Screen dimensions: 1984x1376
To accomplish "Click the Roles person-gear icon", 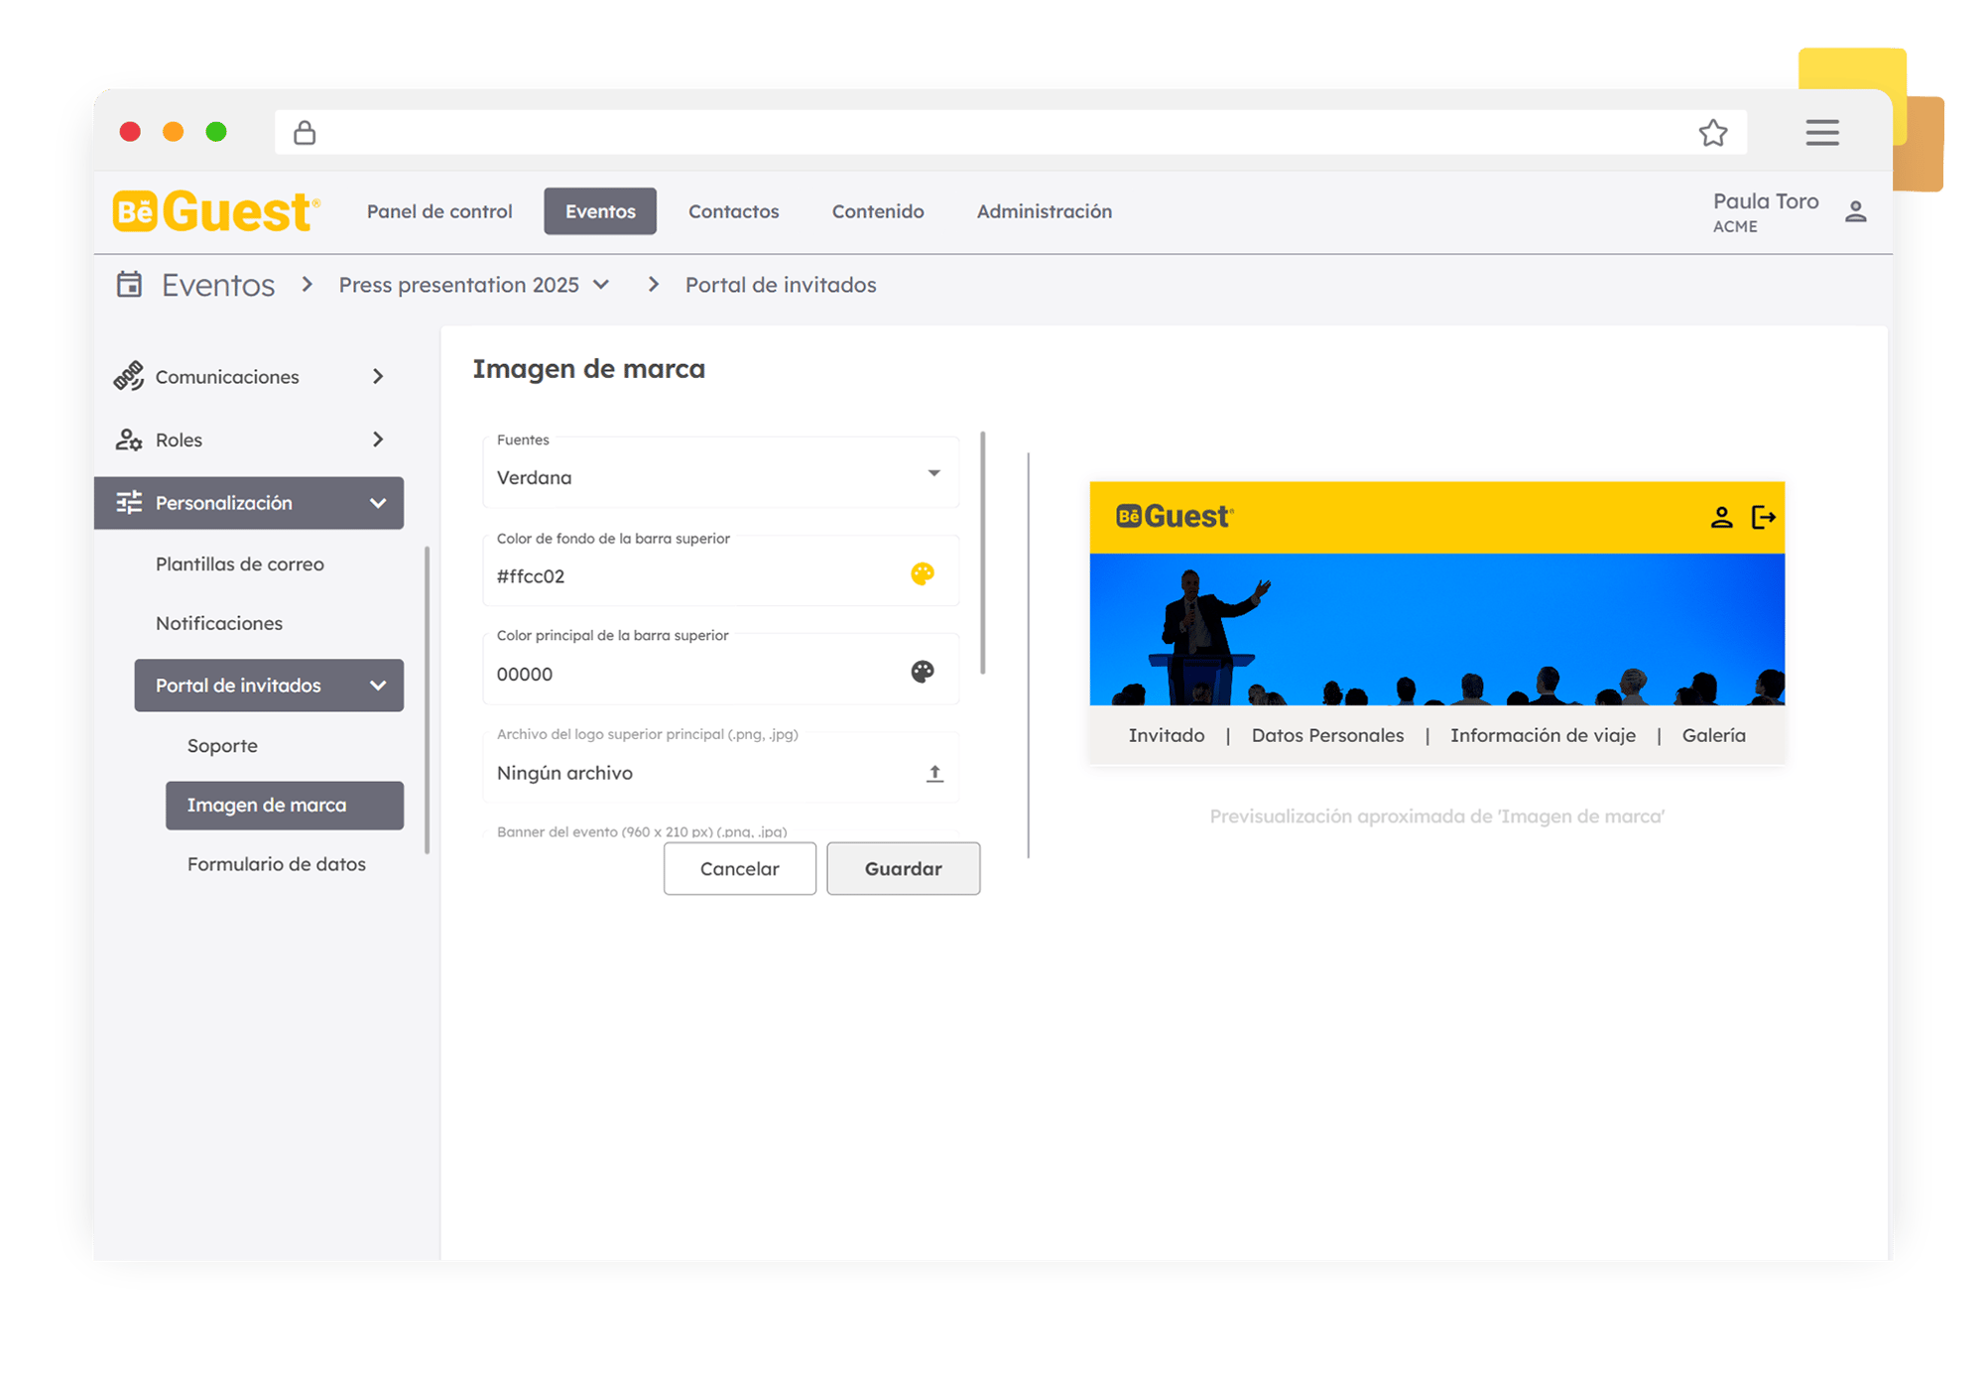I will click(129, 439).
